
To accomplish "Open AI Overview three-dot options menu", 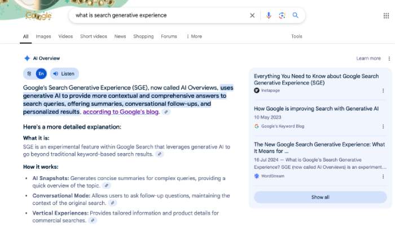I will [x=389, y=59].
